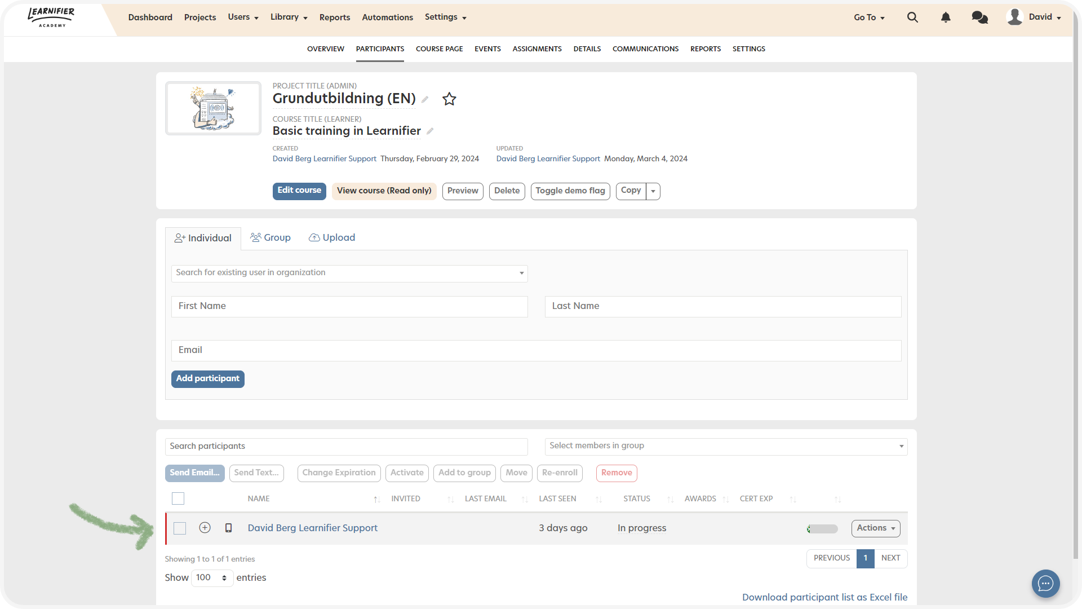This screenshot has width=1082, height=609.
Task: Open the search magnifier icon
Action: (912, 17)
